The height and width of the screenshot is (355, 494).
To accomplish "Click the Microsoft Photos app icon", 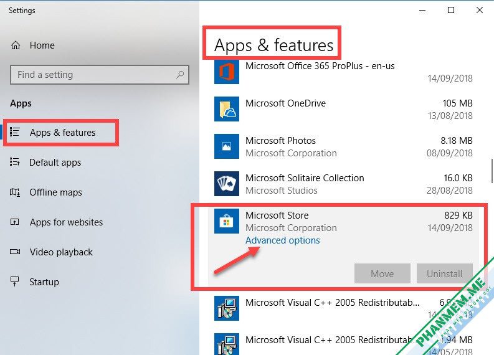I will [x=227, y=146].
